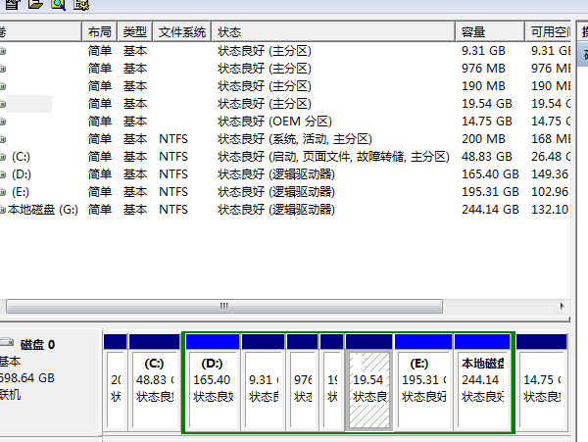Select the (C:) 48.83 partition block
Image resolution: width=588 pixels, height=442 pixels.
click(x=154, y=381)
